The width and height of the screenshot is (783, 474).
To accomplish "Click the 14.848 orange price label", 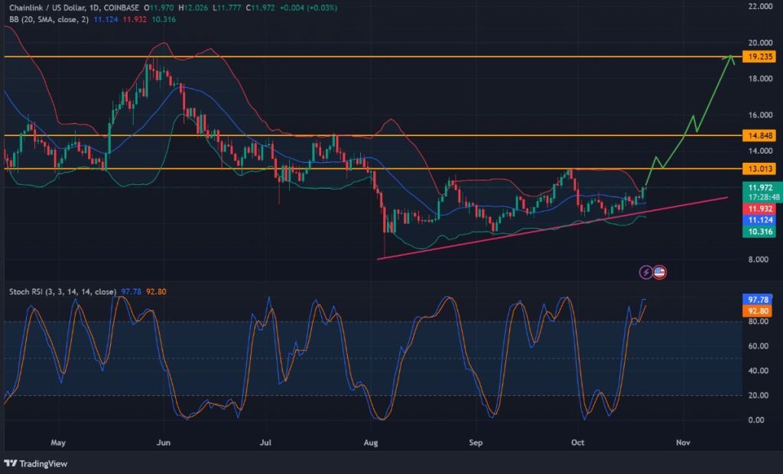I will (x=759, y=135).
